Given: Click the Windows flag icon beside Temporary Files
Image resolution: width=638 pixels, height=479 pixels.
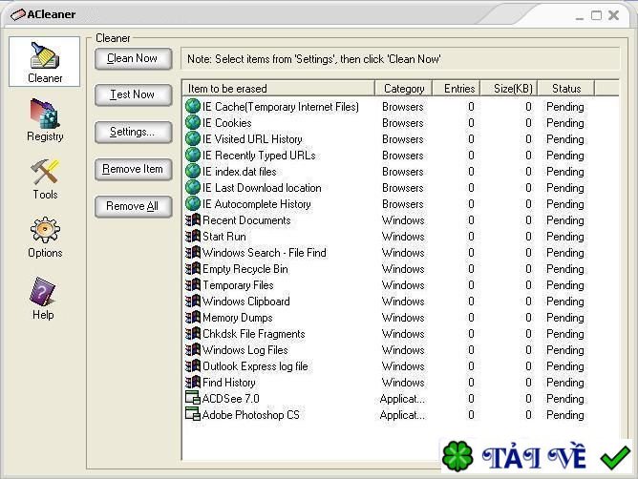Looking at the screenshot, I should (193, 285).
